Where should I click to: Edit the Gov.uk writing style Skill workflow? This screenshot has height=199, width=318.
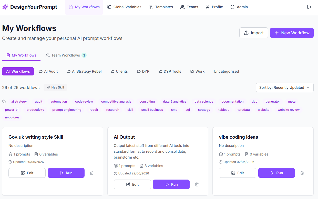(27, 173)
